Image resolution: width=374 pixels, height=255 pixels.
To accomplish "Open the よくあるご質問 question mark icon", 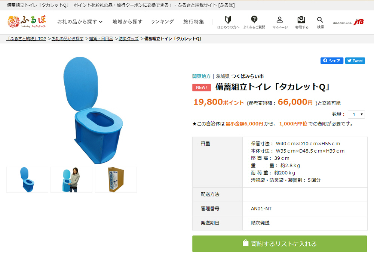I will [254, 22].
